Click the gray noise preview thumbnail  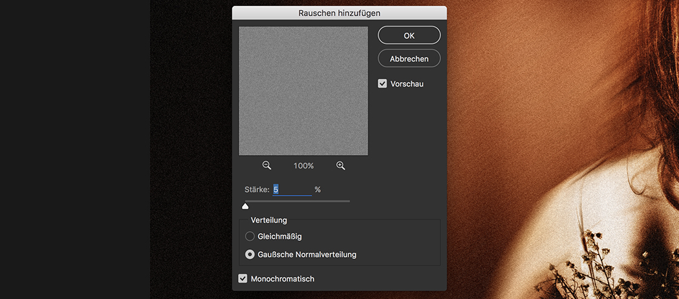point(303,91)
